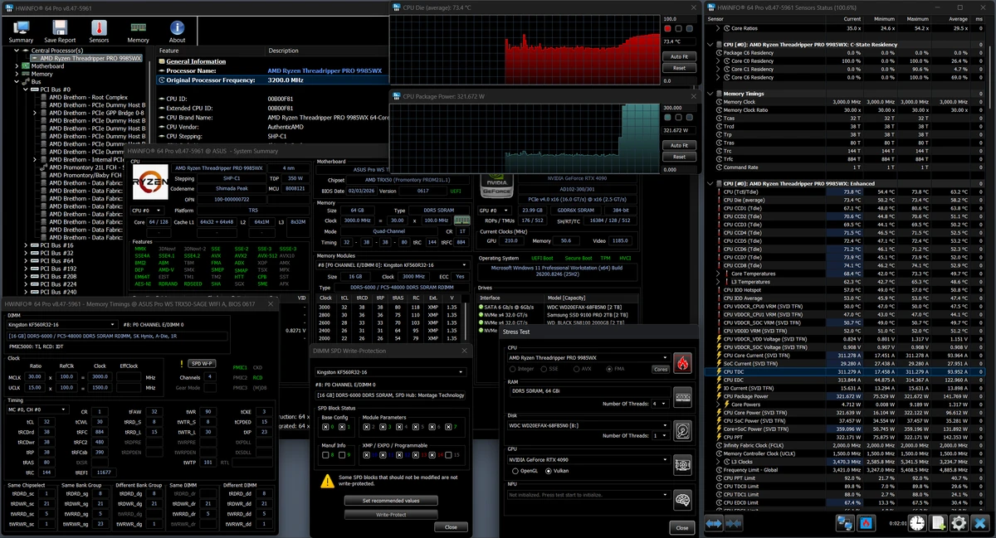Click the MCLK ratio 30.00 field

35,376
